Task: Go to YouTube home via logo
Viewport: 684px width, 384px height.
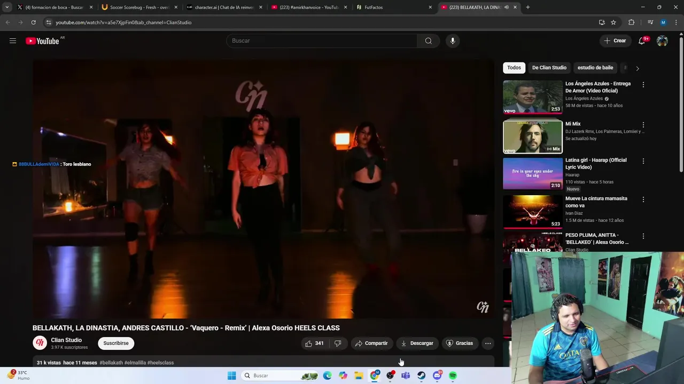Action: 42,41
